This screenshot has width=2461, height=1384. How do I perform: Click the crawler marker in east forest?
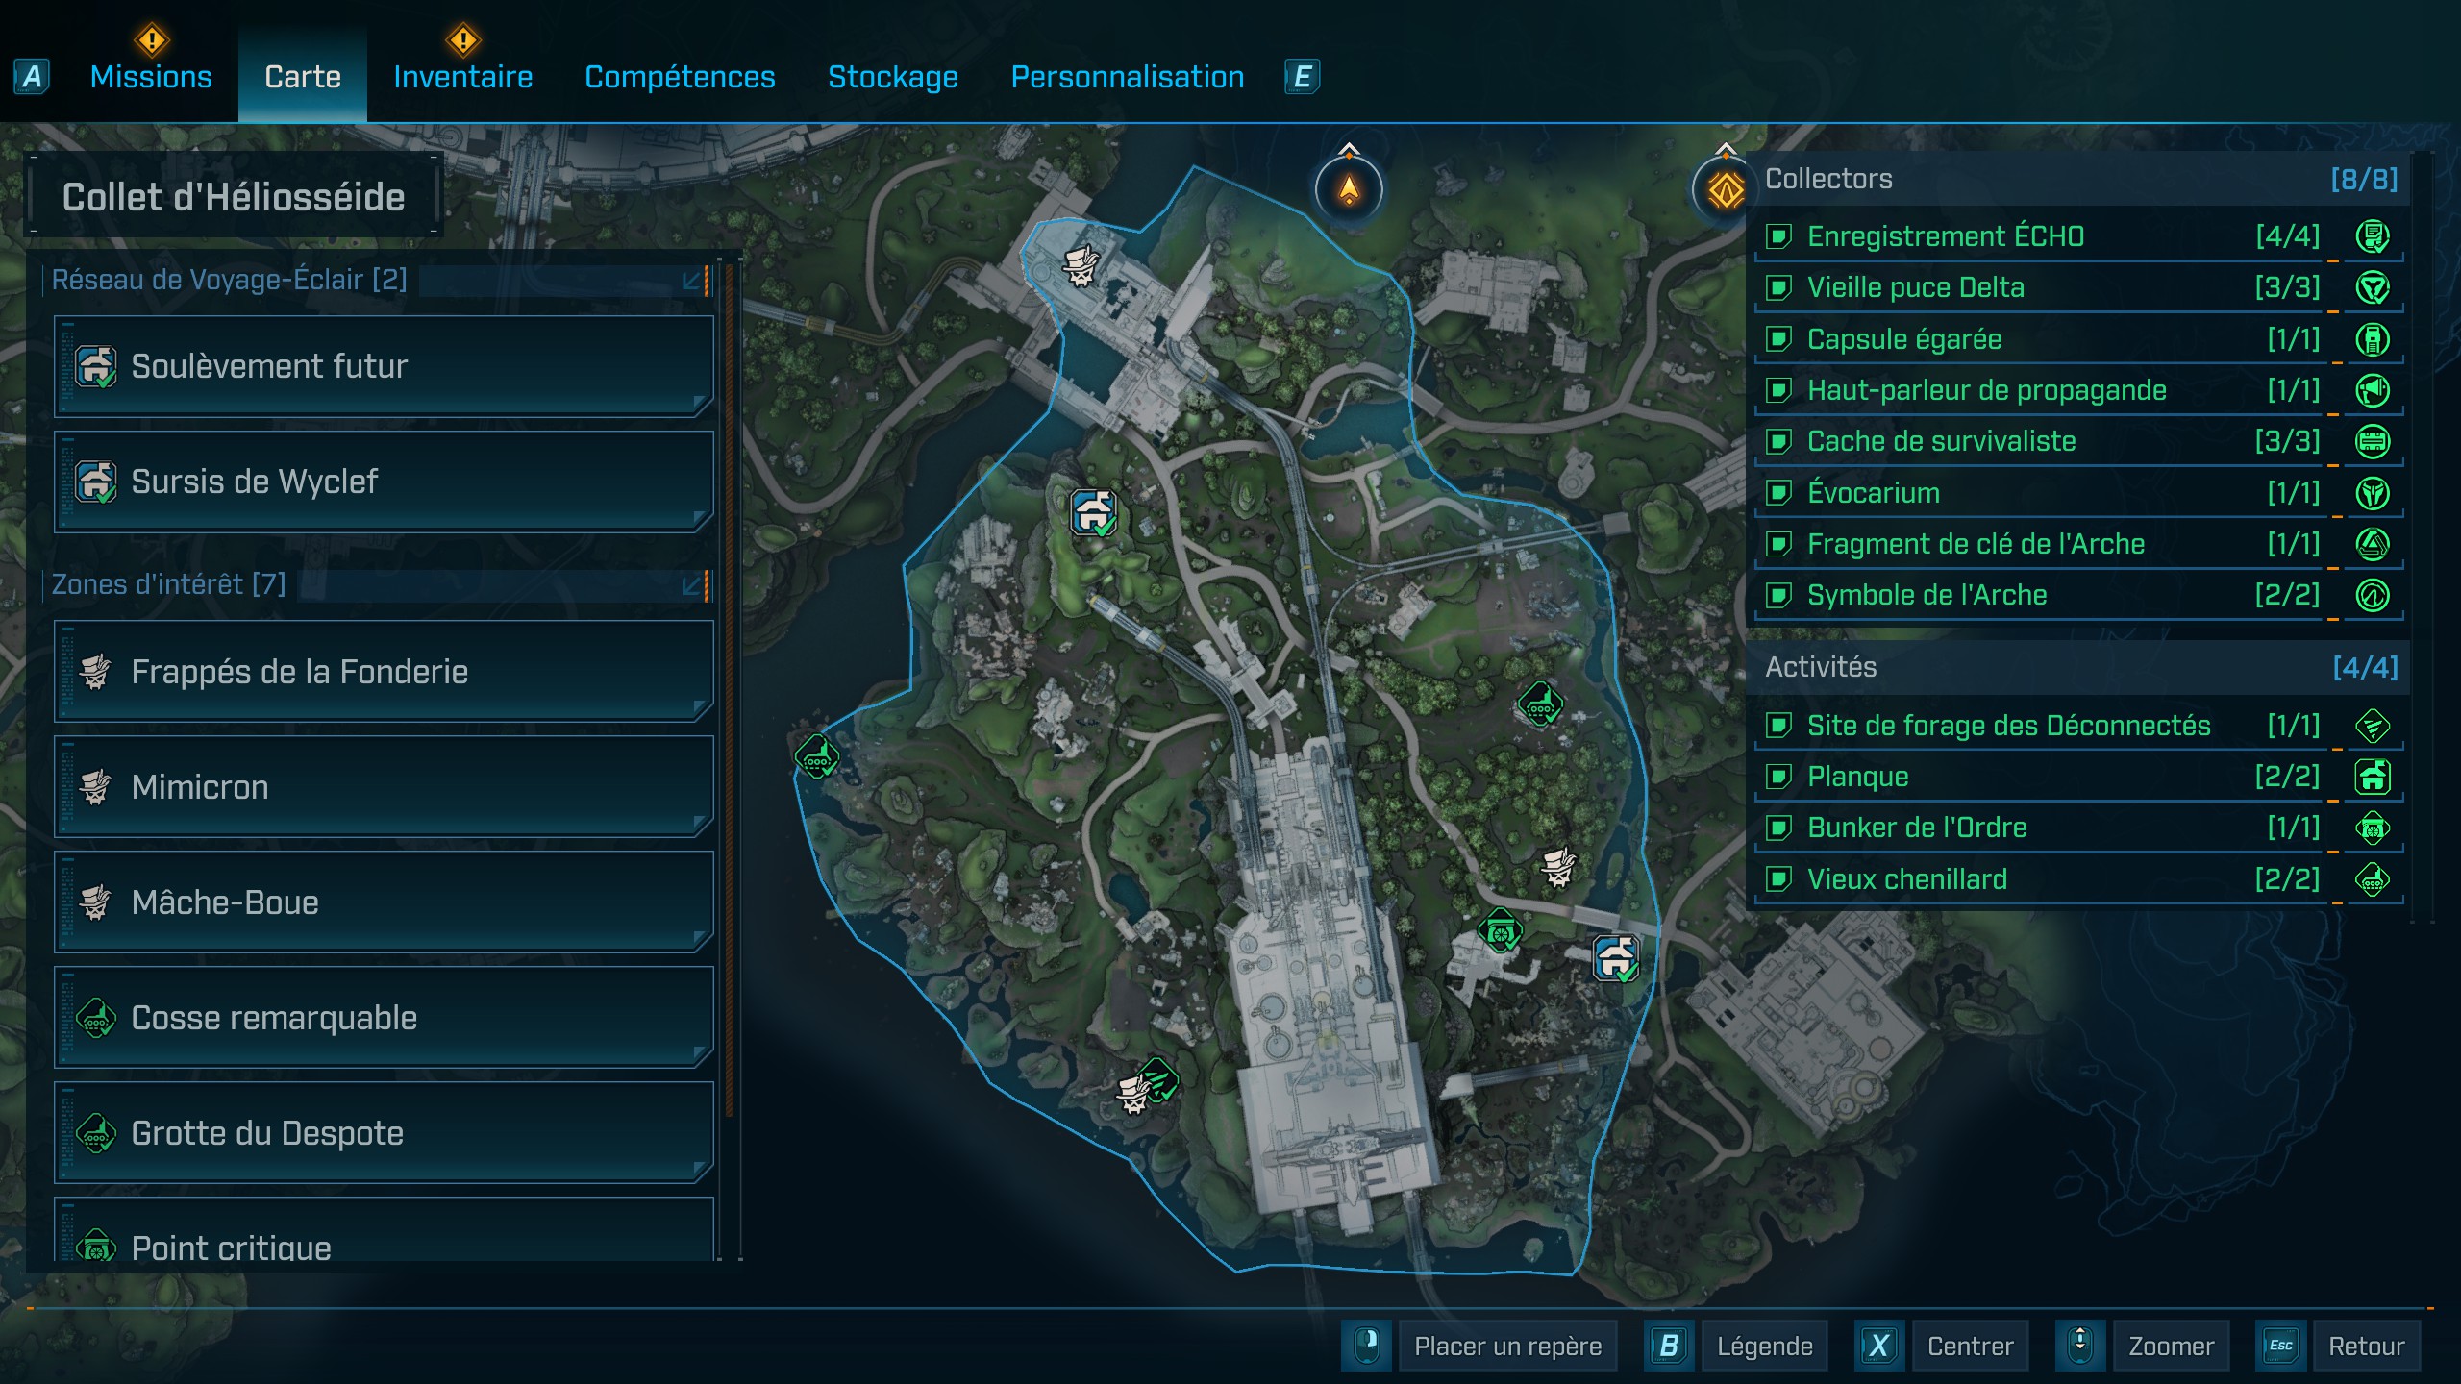tap(1540, 704)
